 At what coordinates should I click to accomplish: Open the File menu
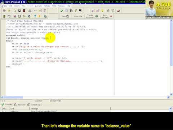5,6
